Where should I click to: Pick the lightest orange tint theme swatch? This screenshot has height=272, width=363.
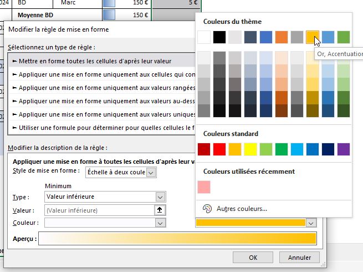(282, 58)
